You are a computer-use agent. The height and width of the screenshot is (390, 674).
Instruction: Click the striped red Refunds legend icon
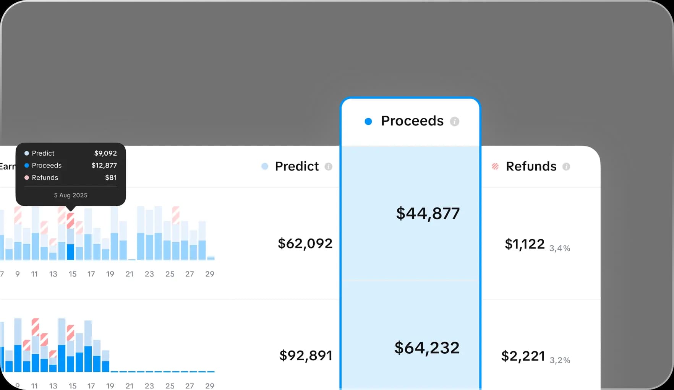coord(495,167)
